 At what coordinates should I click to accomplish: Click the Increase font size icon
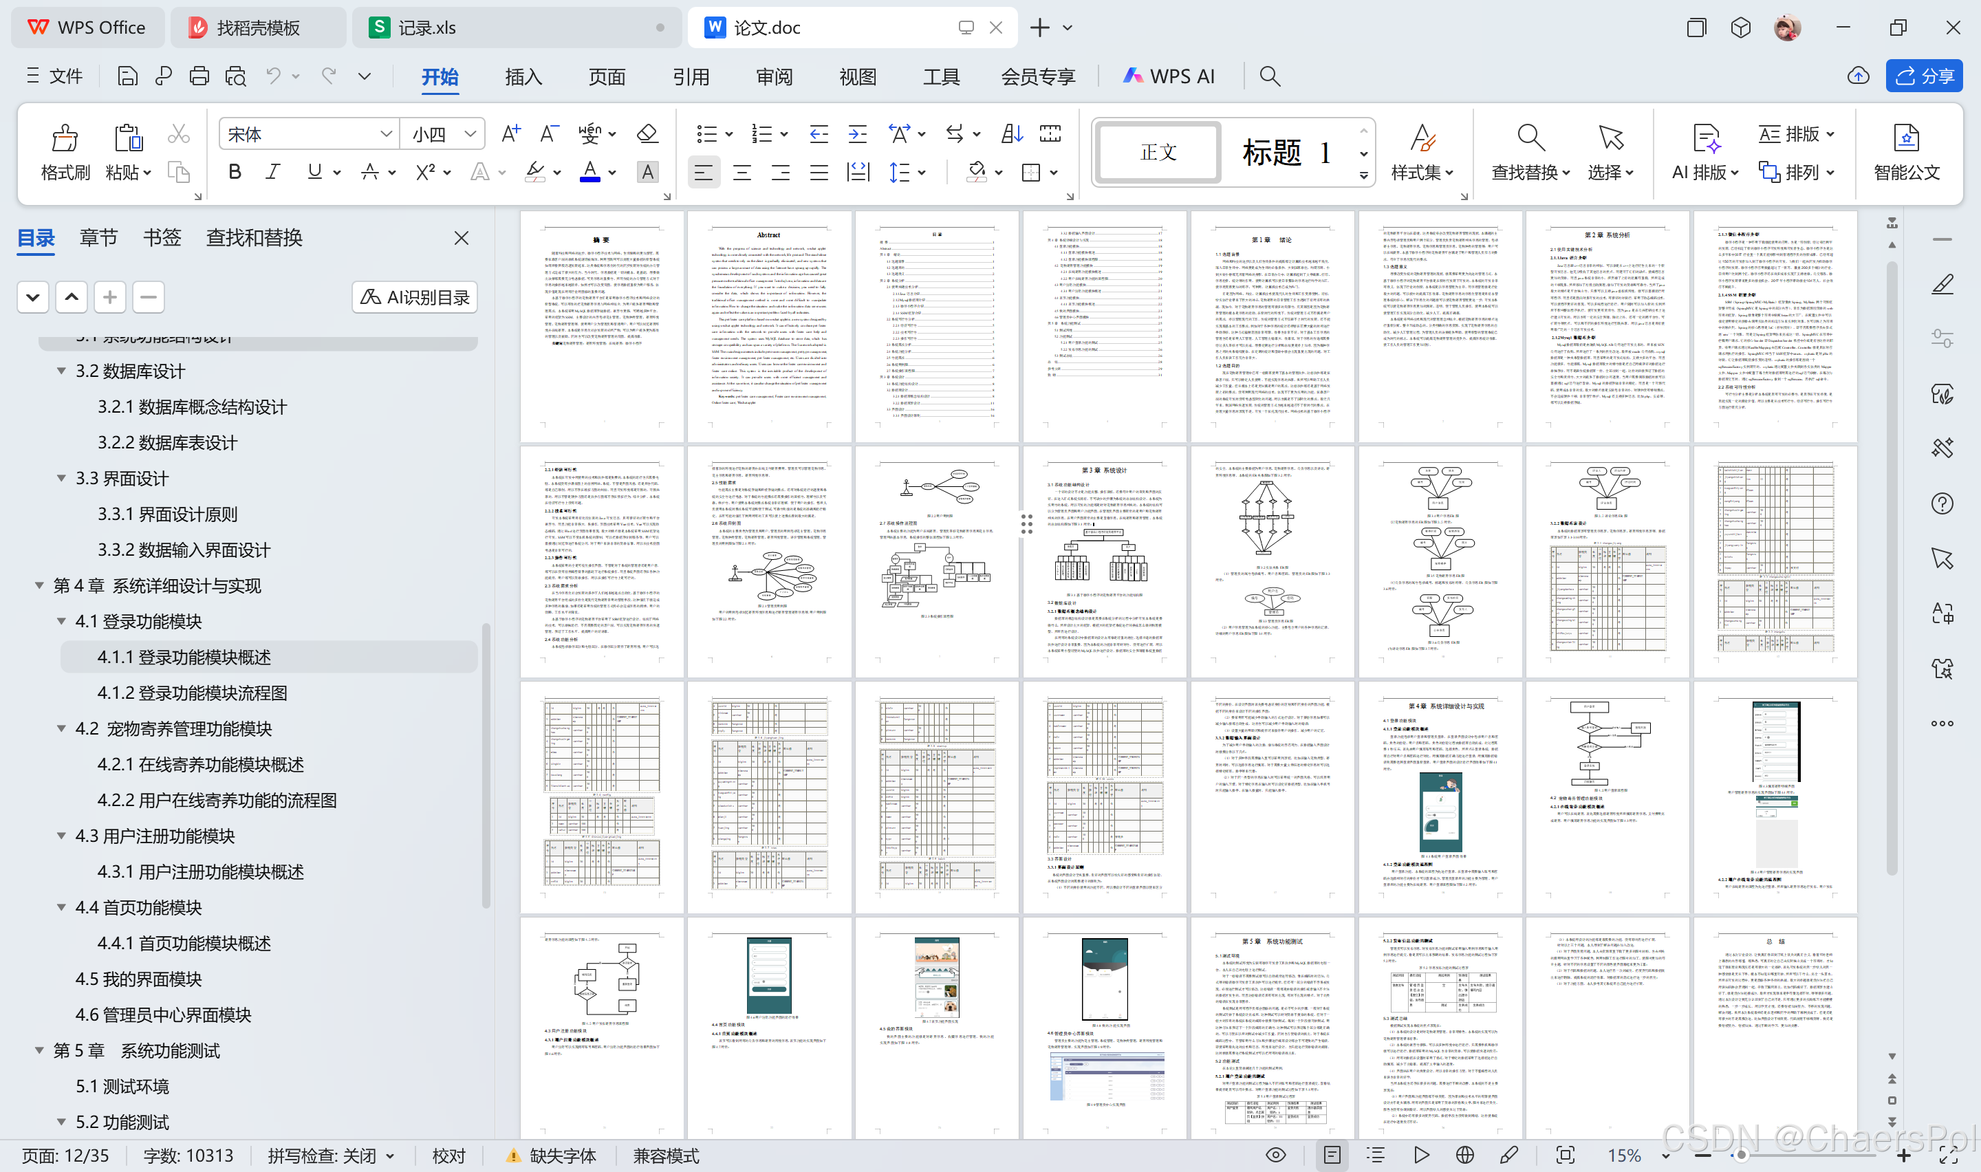(511, 133)
